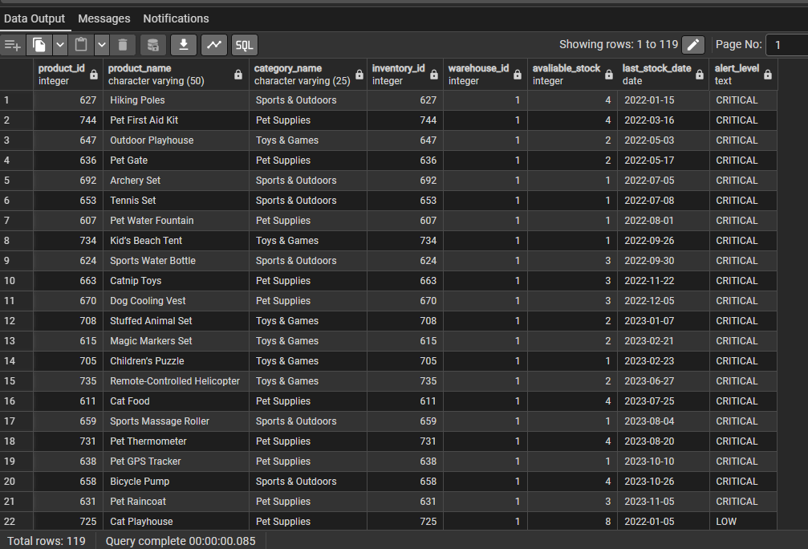Select row number 5 header
Screen dimensions: 808x549
coord(16,181)
